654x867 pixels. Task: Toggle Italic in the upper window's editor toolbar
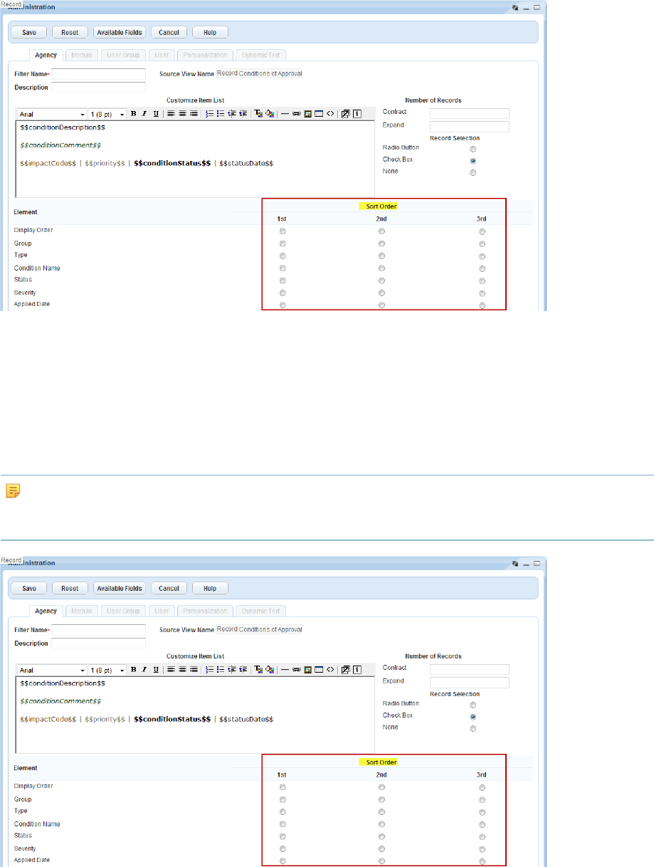(x=144, y=114)
